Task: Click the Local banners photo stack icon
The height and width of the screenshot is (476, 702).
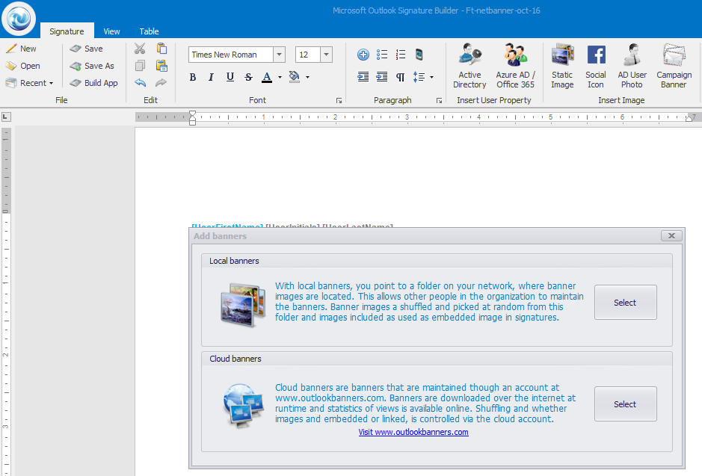Action: 243,305
